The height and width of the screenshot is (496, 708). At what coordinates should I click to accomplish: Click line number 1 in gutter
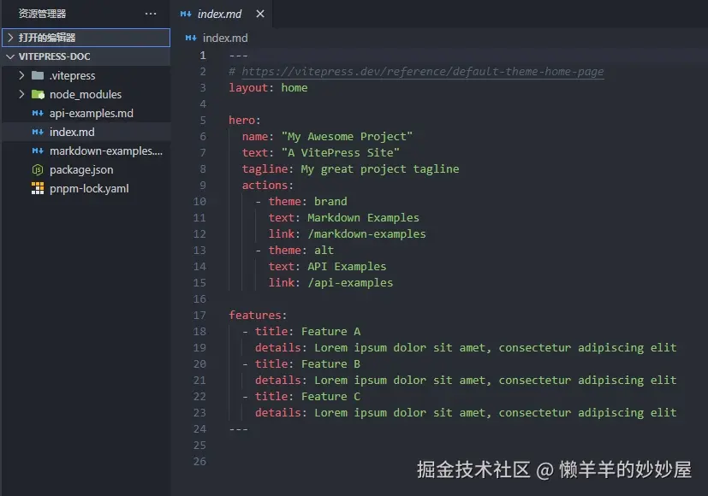coord(203,56)
